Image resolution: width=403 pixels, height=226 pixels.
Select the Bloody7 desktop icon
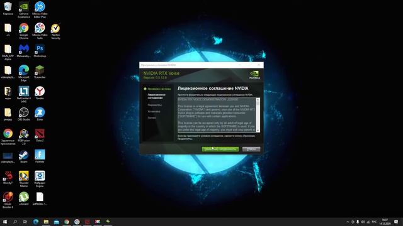(8, 178)
